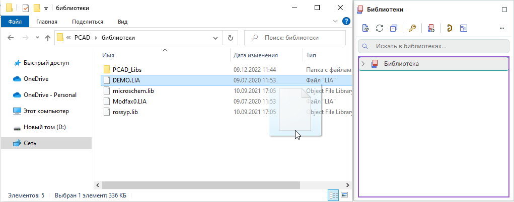The width and height of the screenshot is (514, 202).
Task: Open OneDrive in the navigation pane
Action: click(x=36, y=79)
